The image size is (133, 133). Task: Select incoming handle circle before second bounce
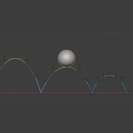coord(87,81)
